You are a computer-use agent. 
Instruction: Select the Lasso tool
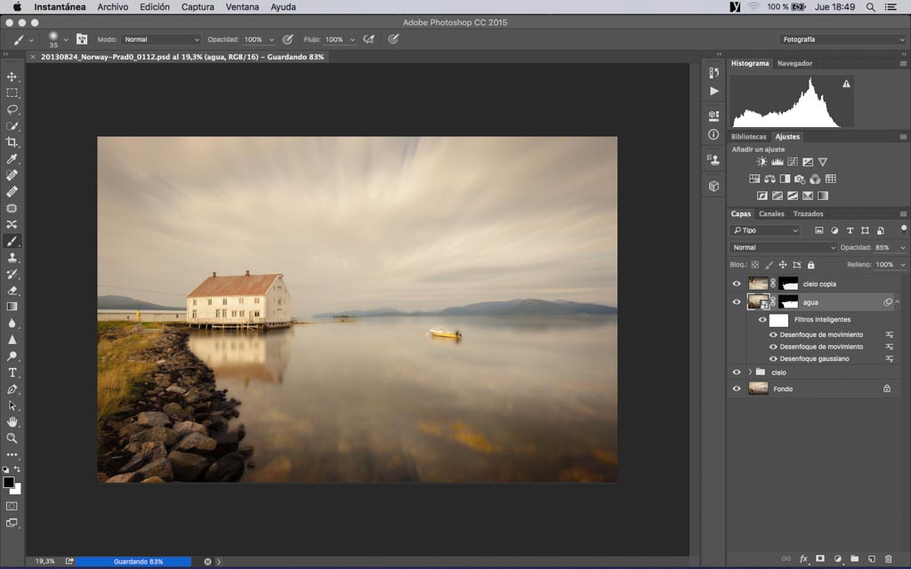point(12,109)
